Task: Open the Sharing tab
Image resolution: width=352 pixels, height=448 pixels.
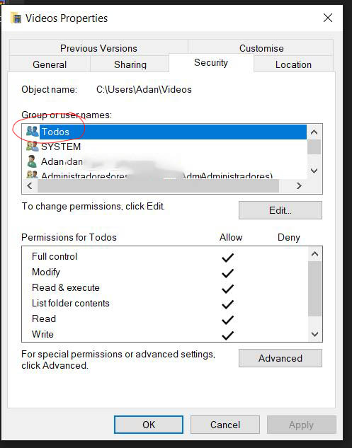Action: (x=130, y=64)
